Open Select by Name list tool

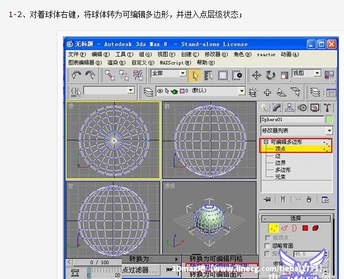click(x=208, y=76)
